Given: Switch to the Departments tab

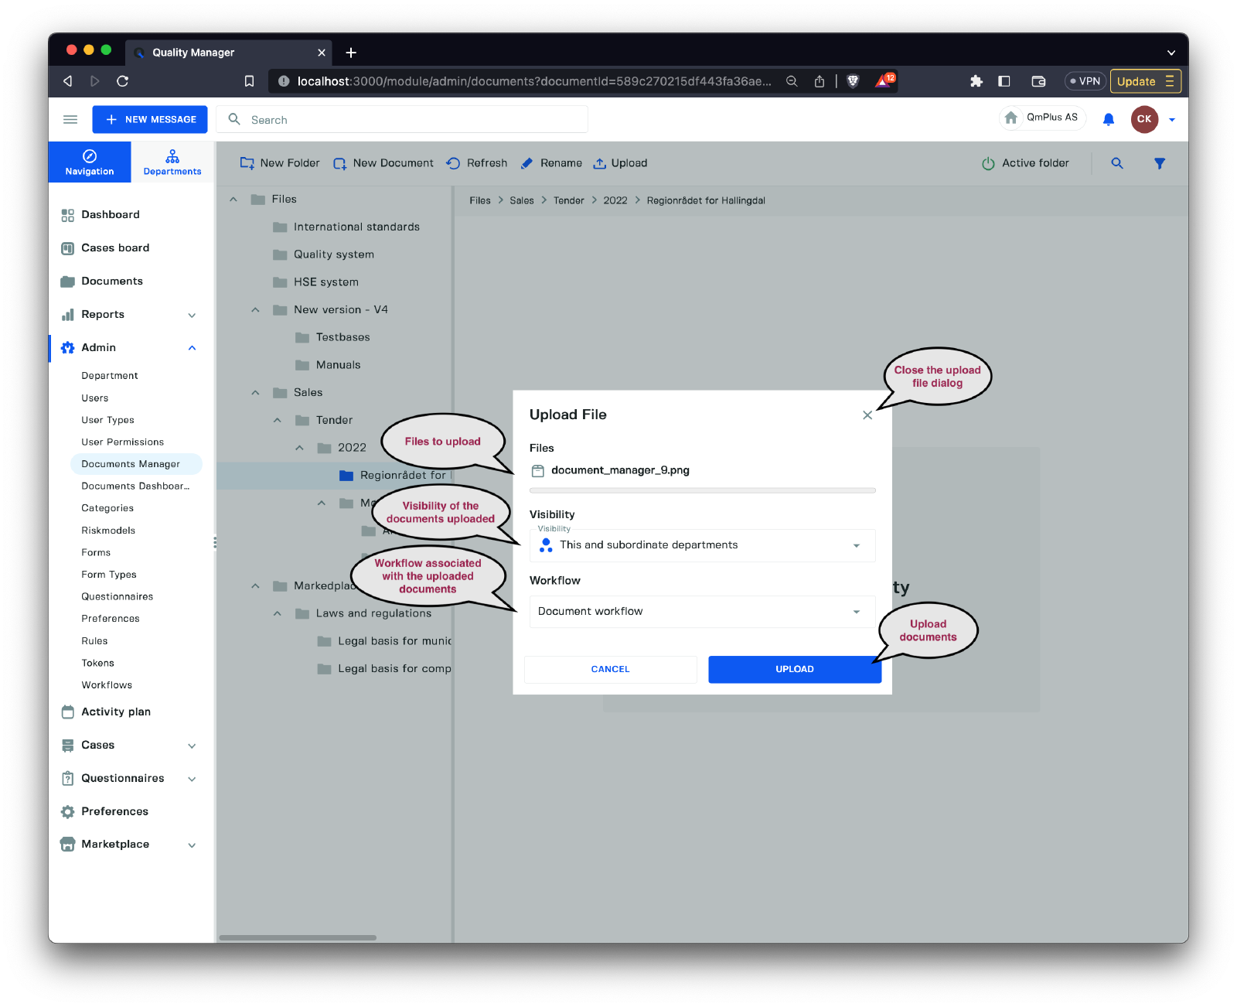Looking at the screenshot, I should click(x=172, y=162).
